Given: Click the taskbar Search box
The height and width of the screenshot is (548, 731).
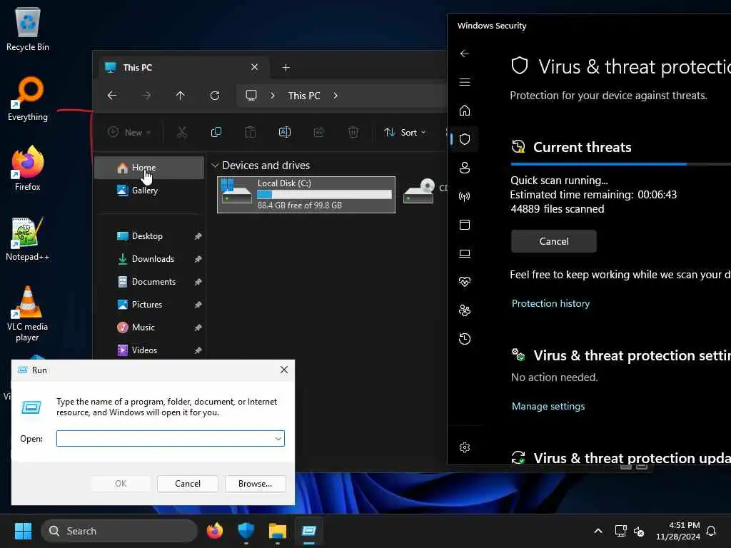Looking at the screenshot, I should point(119,531).
